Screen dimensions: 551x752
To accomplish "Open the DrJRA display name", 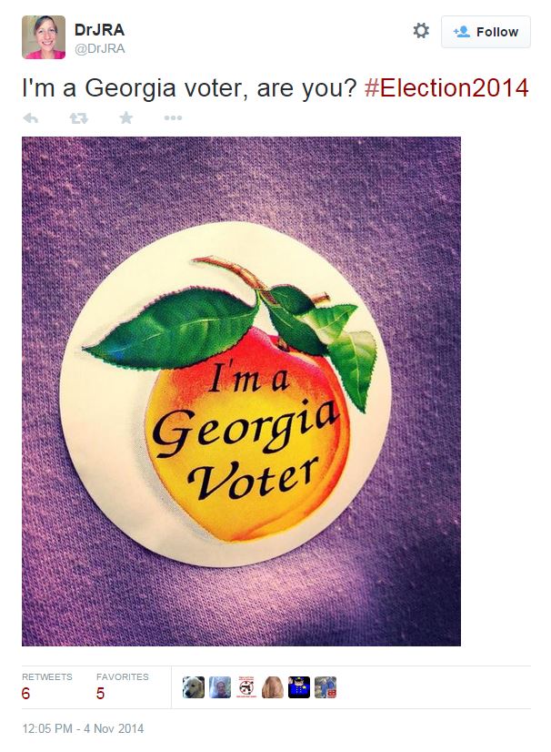I will pyautogui.click(x=100, y=30).
